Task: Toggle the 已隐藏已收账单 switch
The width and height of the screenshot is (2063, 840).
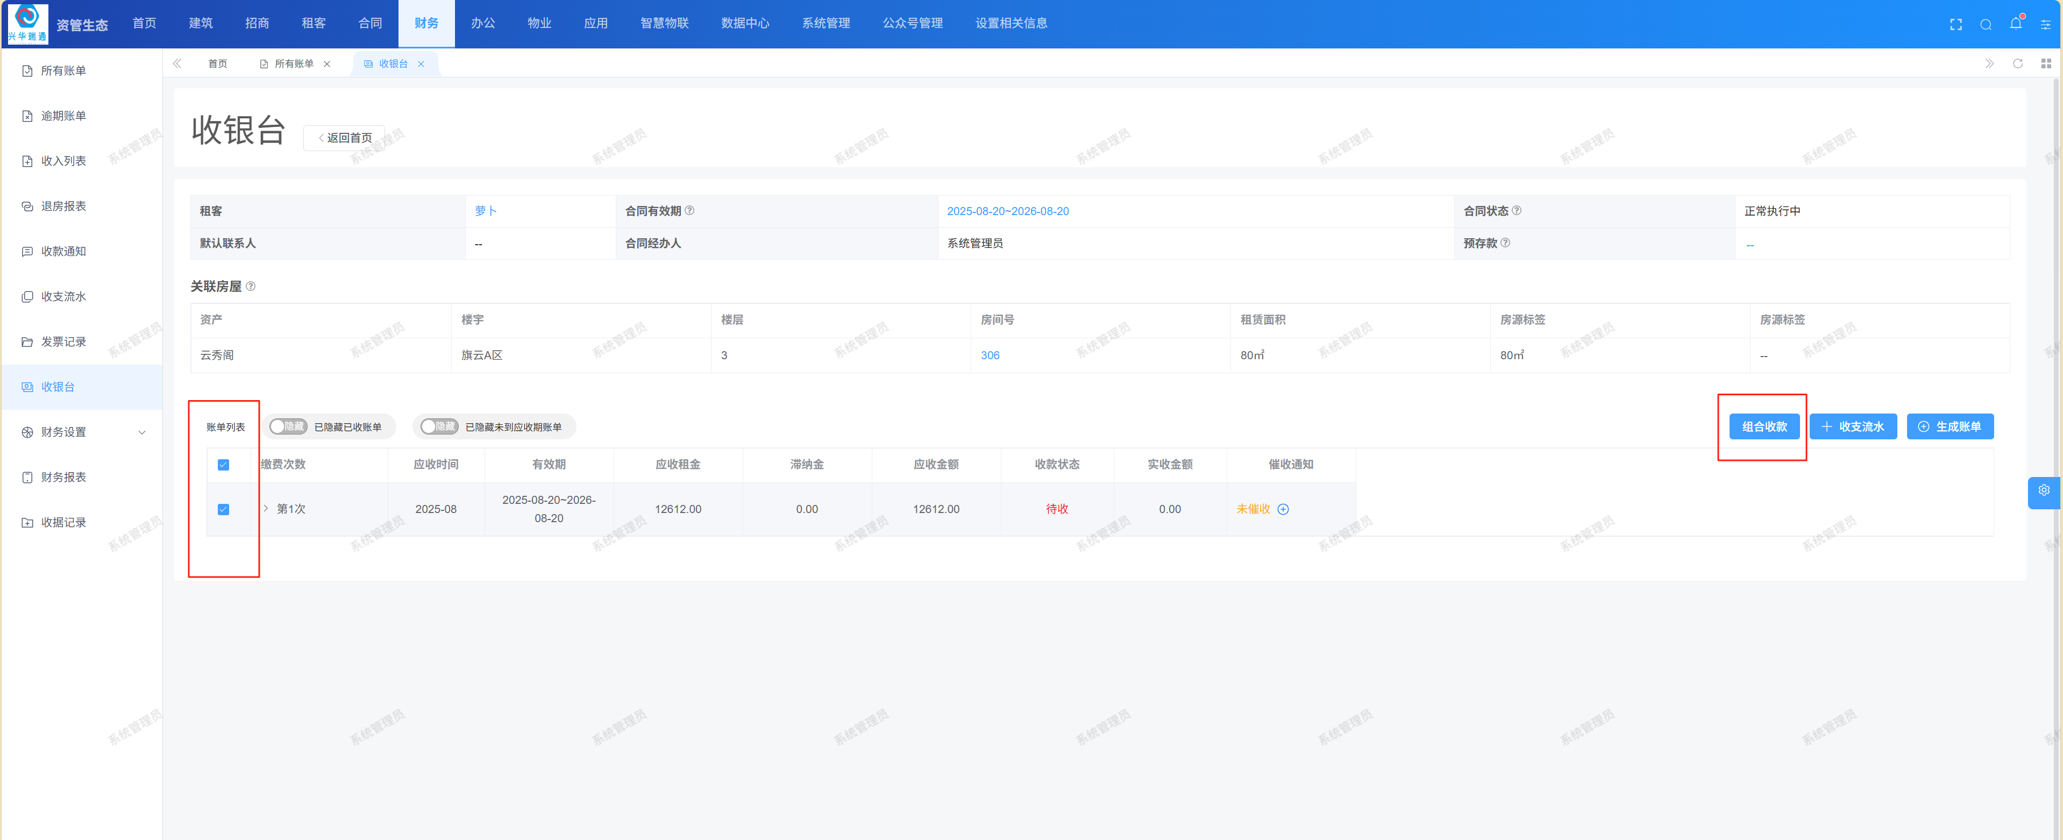Action: 288,427
